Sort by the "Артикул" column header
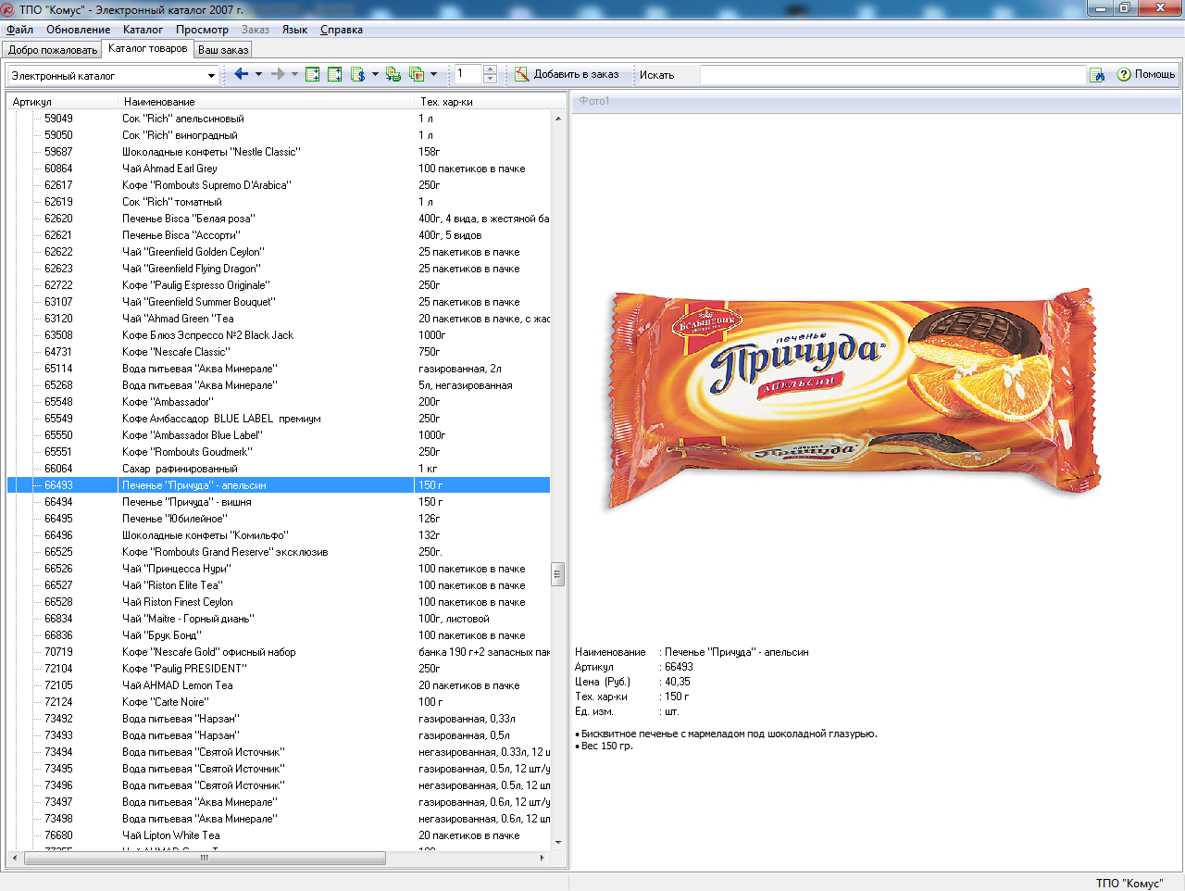The height and width of the screenshot is (891, 1185). click(x=62, y=102)
